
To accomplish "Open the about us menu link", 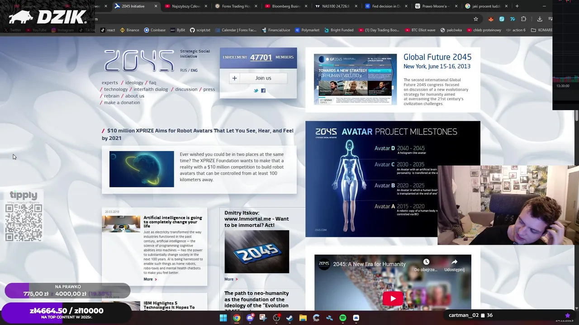I will pyautogui.click(x=135, y=96).
